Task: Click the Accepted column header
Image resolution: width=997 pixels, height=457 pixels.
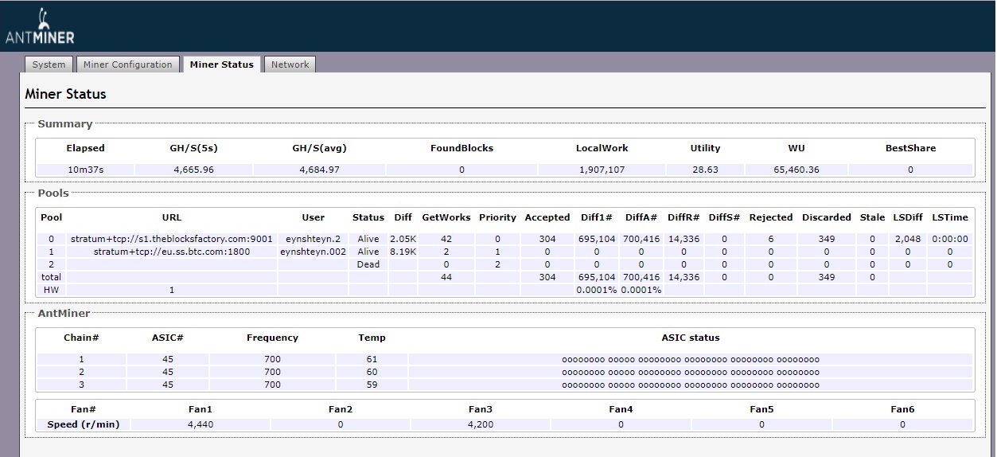Action: click(x=547, y=217)
